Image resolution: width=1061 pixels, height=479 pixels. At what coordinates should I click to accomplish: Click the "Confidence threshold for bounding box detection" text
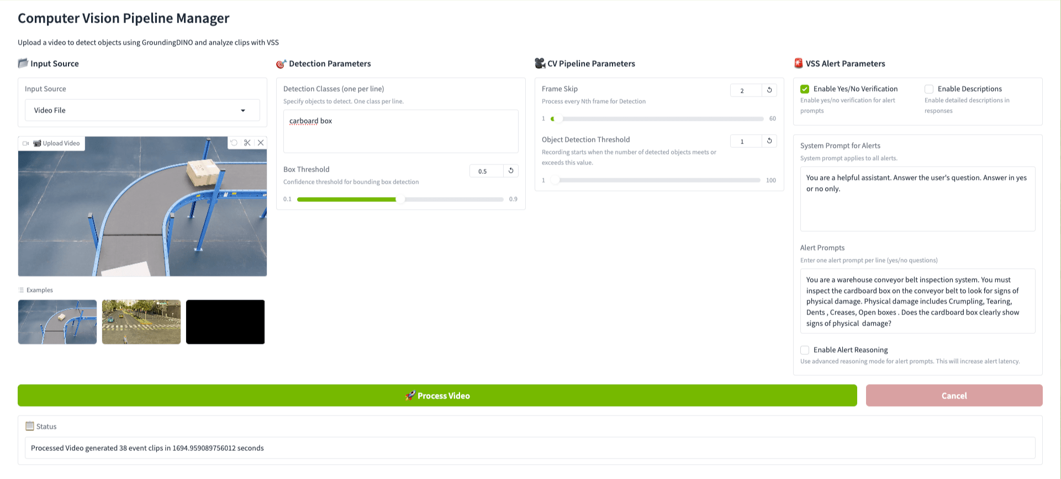tap(351, 182)
